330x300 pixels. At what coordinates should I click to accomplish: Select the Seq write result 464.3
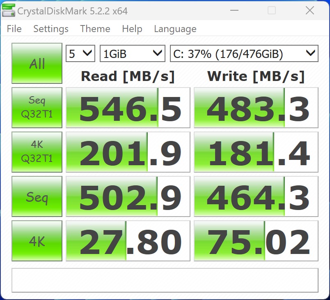pyautogui.click(x=256, y=196)
